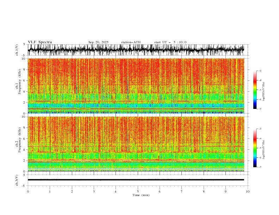The width and height of the screenshot is (279, 215).
Task: Click the 'ch.1(V)' waveform axis label
Action: click(x=17, y=50)
